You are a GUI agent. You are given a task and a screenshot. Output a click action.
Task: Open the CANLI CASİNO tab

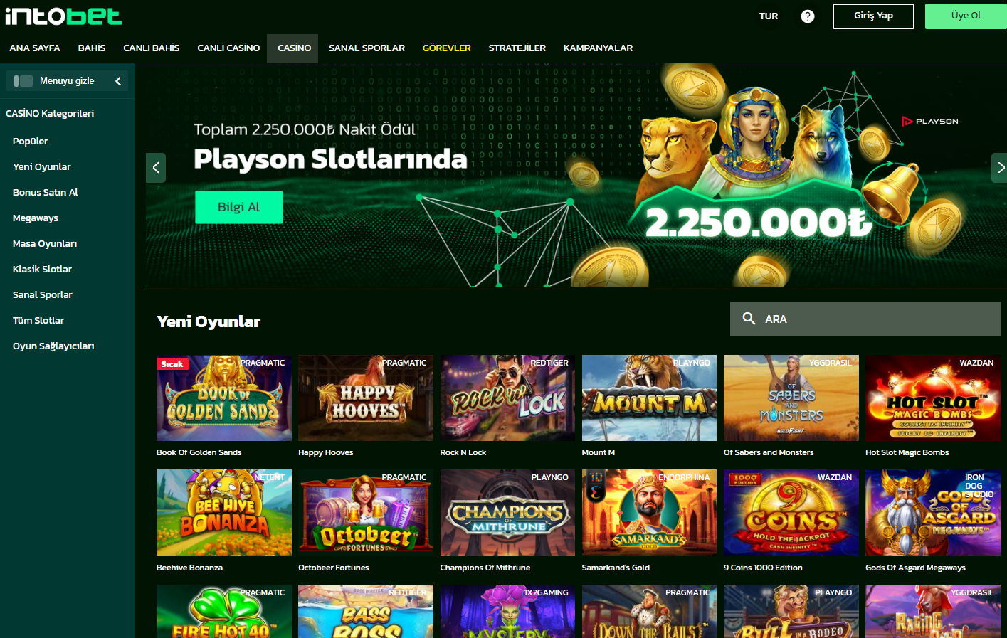point(228,48)
